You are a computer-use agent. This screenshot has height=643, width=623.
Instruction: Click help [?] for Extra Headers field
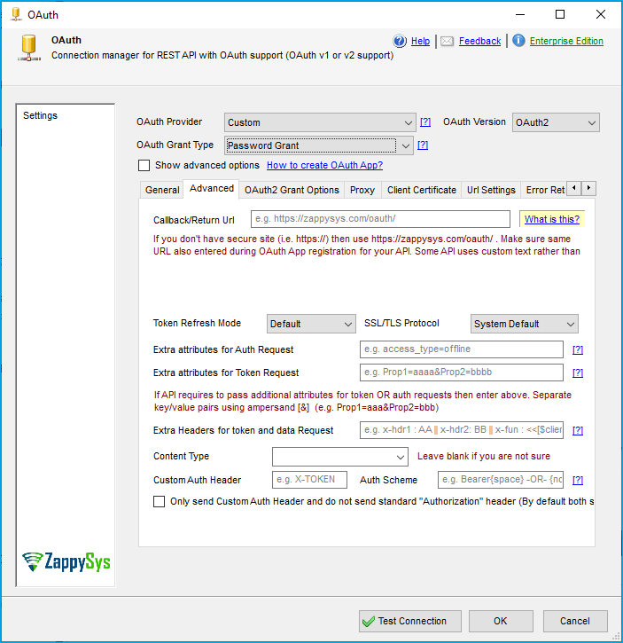pyautogui.click(x=578, y=430)
